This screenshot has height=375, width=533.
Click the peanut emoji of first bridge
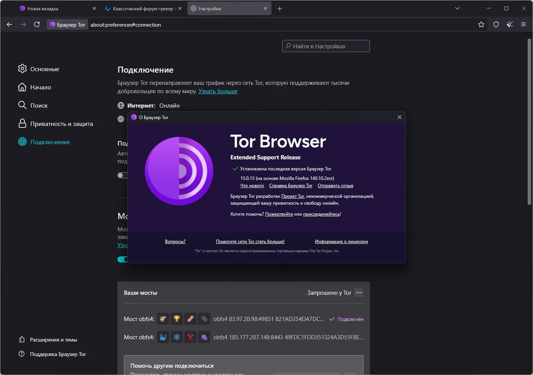[x=191, y=319]
